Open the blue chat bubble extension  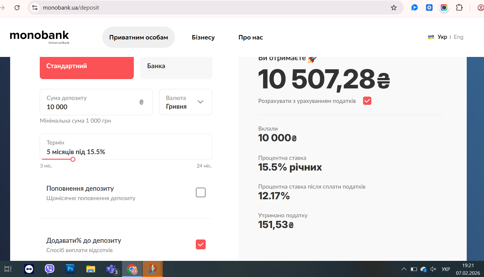click(414, 8)
